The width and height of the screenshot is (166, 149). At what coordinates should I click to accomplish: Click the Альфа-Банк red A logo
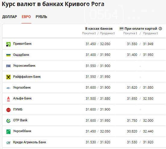click(8, 99)
